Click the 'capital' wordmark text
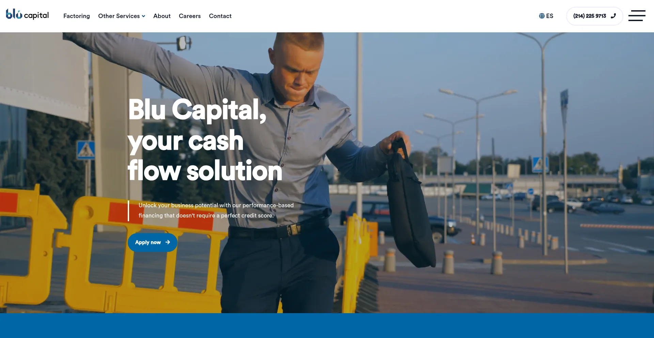 [x=36, y=15]
